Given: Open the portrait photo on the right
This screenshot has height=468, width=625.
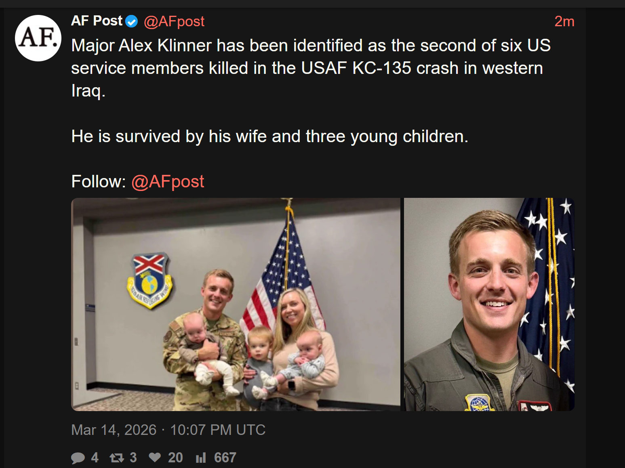Looking at the screenshot, I should pyautogui.click(x=489, y=304).
